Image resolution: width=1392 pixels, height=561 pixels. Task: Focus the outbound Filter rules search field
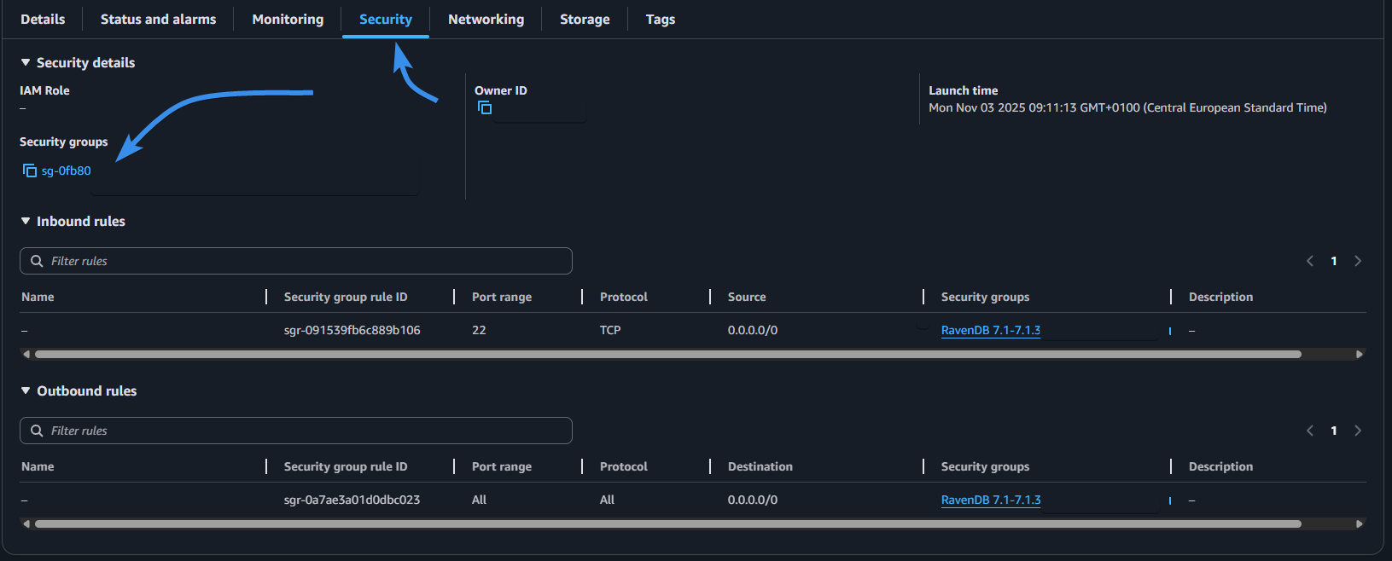[296, 431]
